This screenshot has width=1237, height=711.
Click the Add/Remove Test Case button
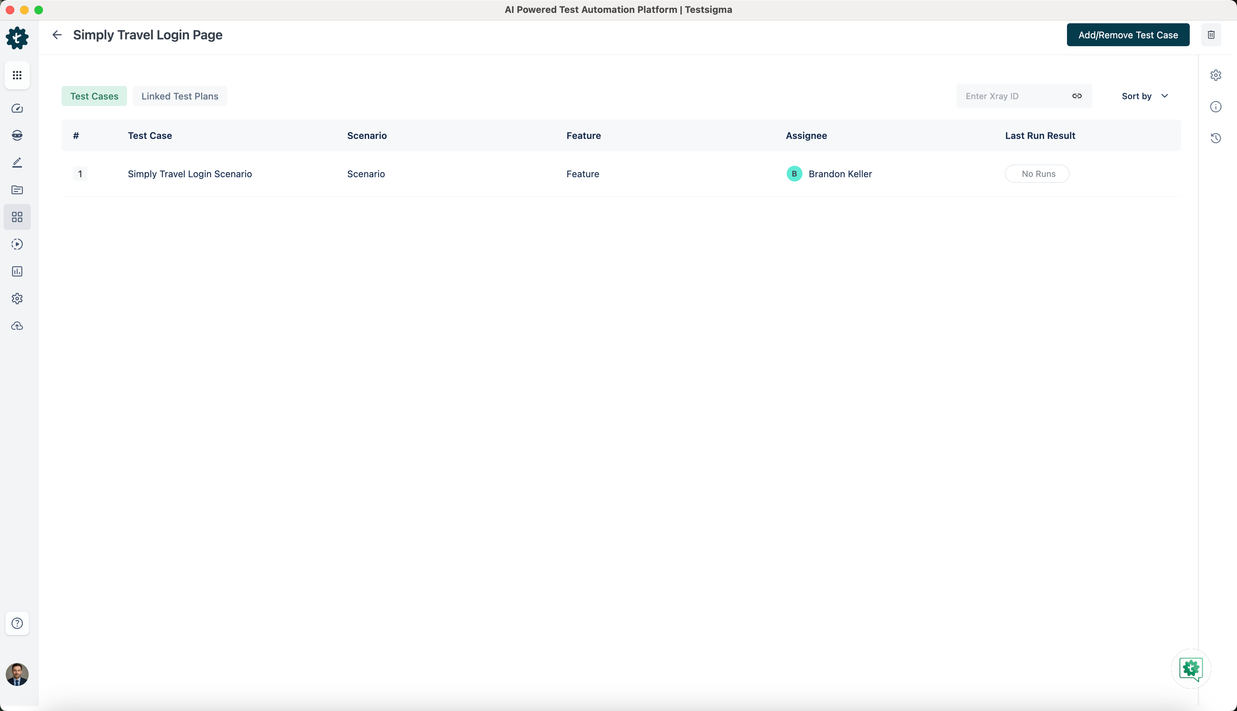point(1127,35)
